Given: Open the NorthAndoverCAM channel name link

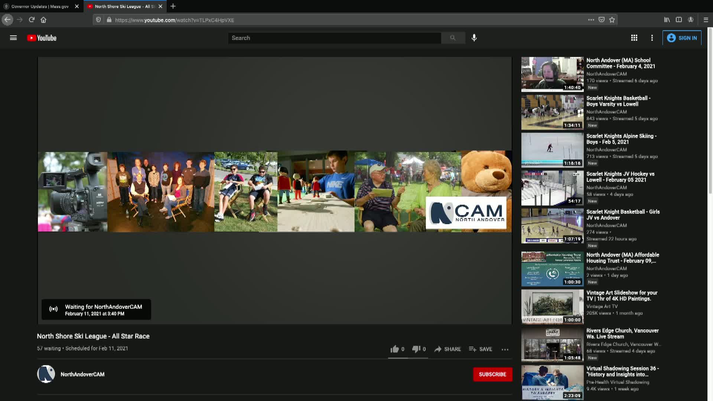Looking at the screenshot, I should point(82,374).
